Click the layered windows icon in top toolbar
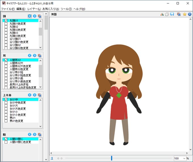 coord(179,14)
